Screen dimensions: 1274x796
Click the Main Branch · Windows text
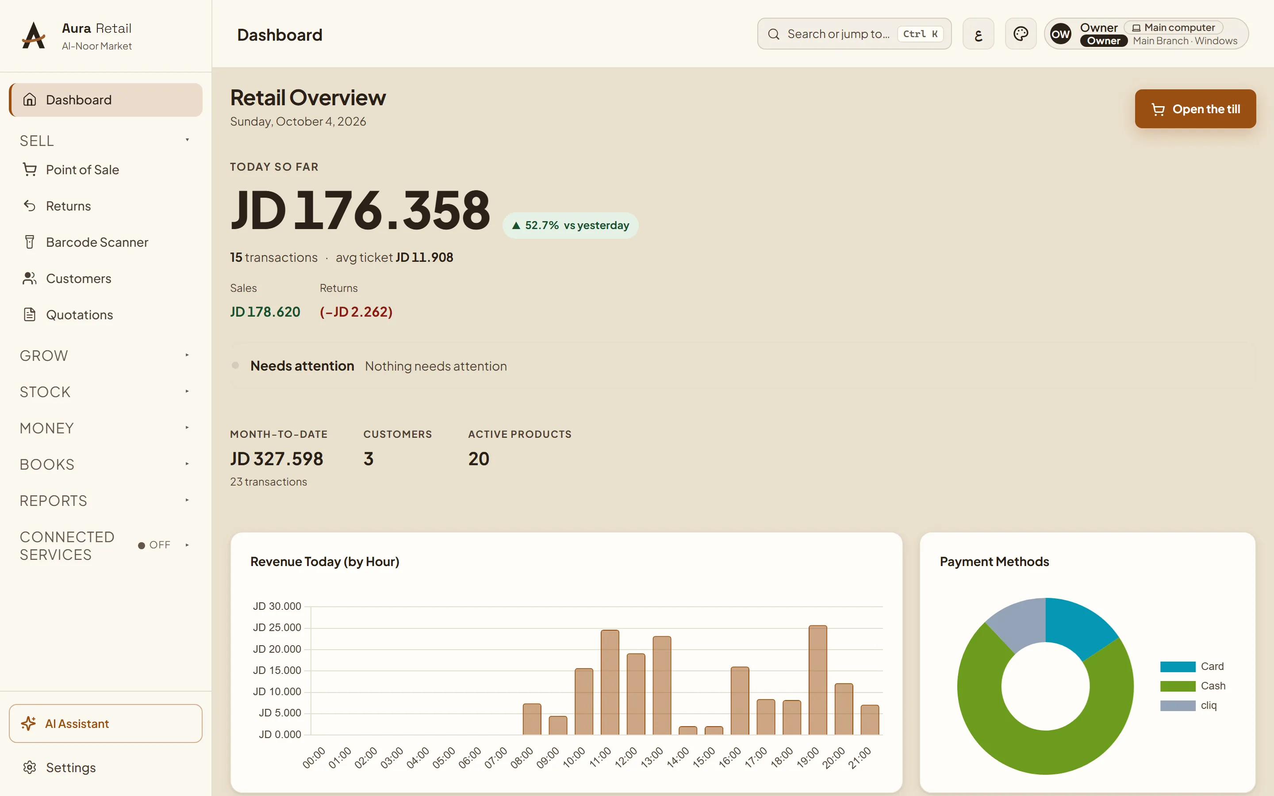[x=1185, y=41]
